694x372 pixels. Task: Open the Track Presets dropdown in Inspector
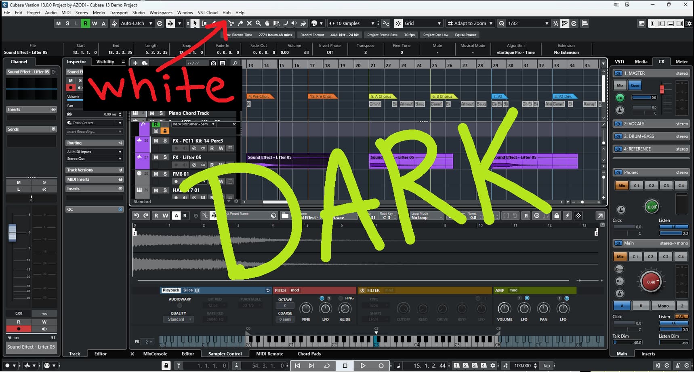pyautogui.click(x=95, y=123)
